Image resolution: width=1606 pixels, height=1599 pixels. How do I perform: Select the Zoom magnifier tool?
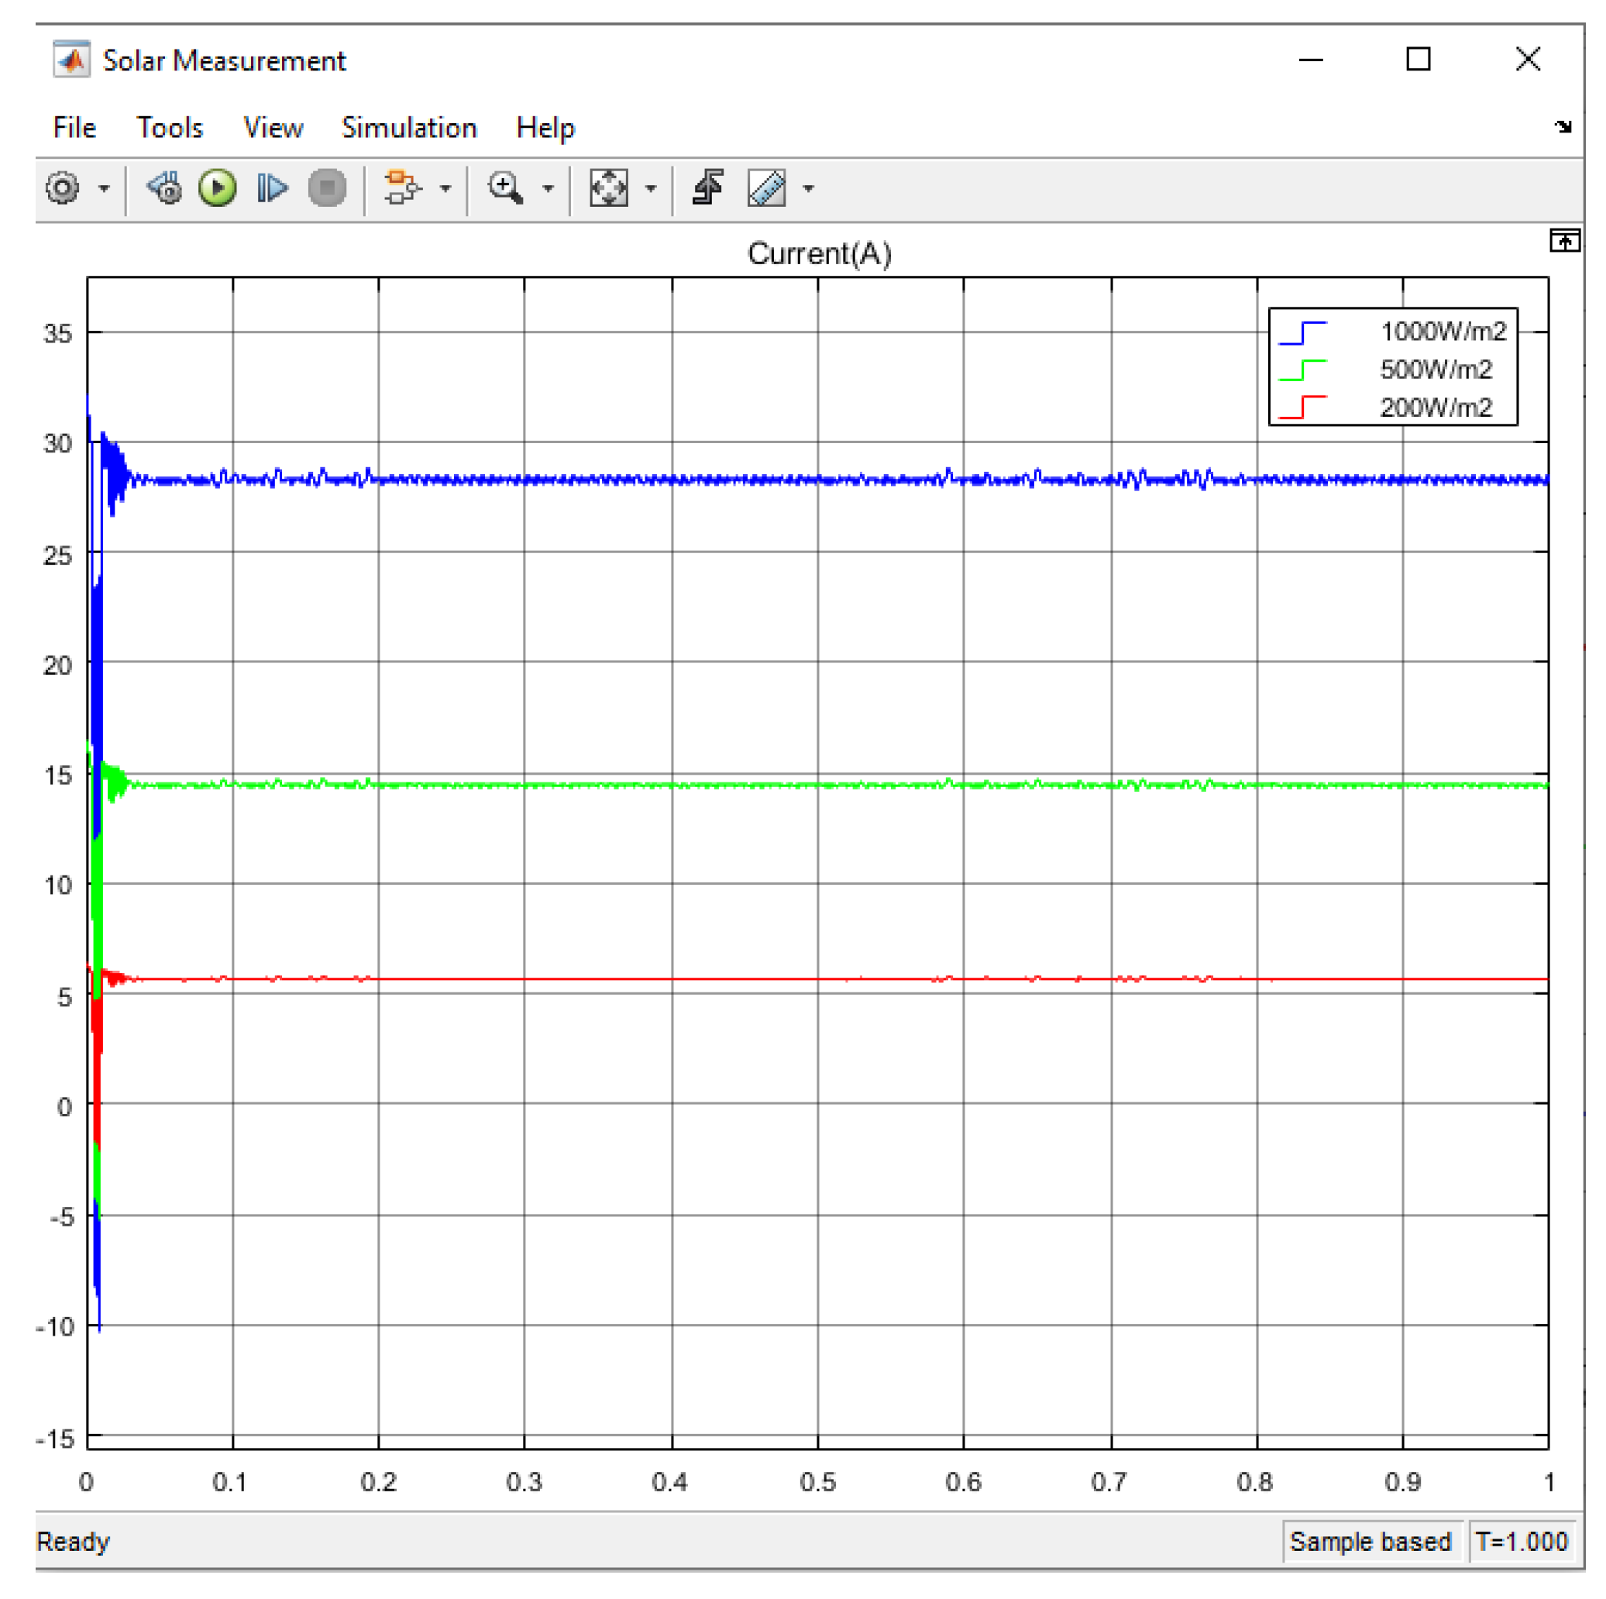tap(505, 189)
